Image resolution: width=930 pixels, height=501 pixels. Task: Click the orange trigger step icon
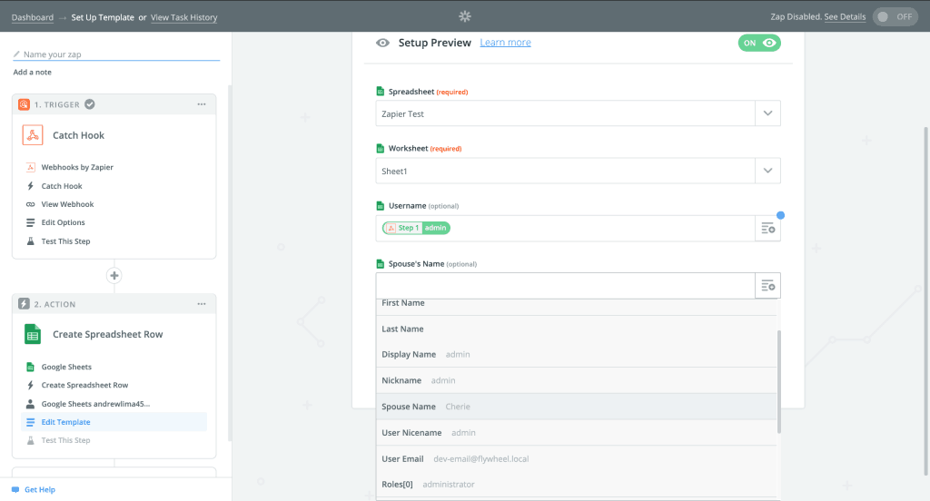tap(24, 104)
